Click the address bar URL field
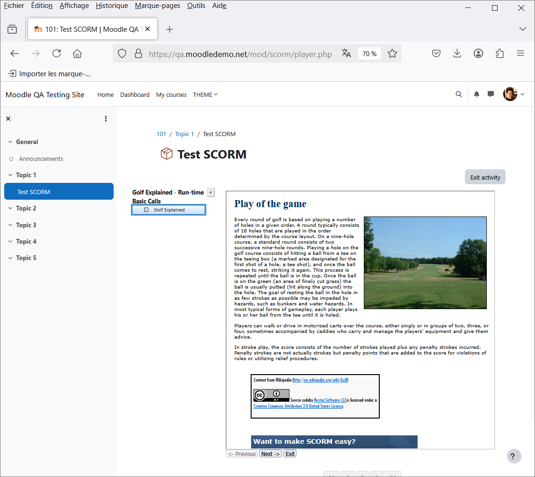535x477 pixels. [x=240, y=54]
